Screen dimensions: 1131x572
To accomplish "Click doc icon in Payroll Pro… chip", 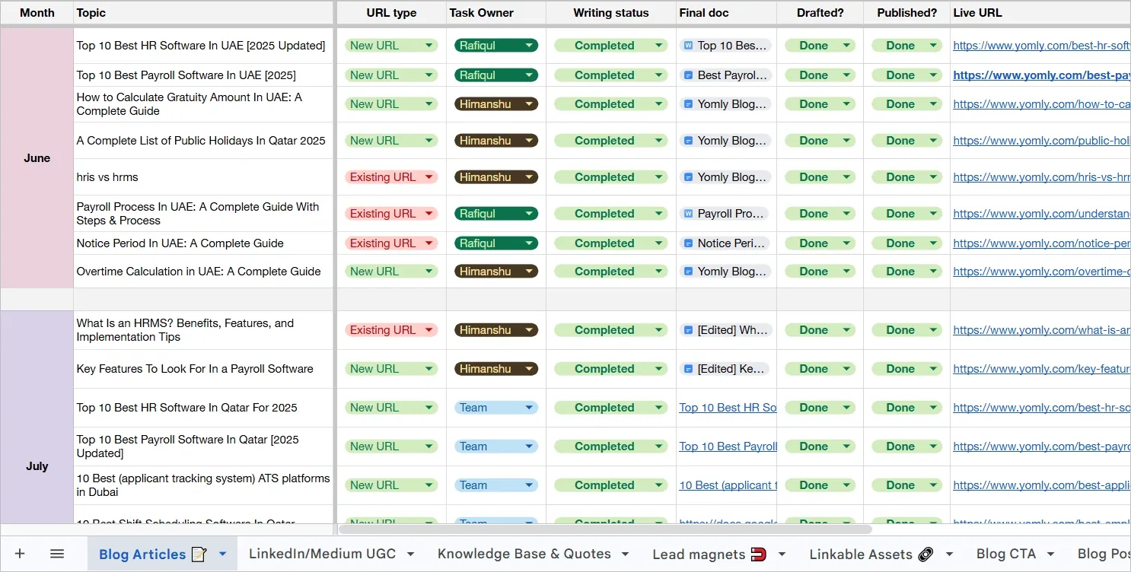I will 688,214.
